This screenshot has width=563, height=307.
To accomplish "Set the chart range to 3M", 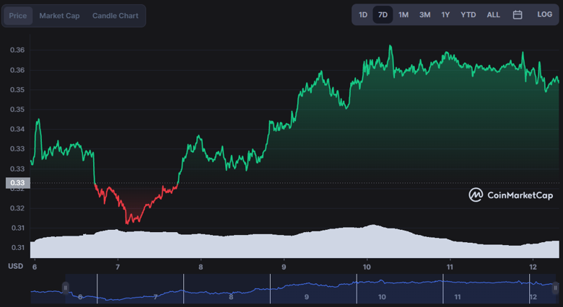I will (424, 14).
